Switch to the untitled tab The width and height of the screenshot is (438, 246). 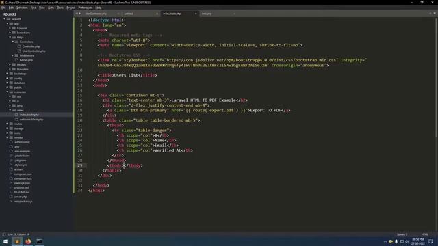click(129, 14)
